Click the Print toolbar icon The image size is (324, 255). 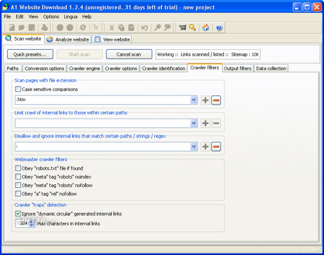coord(44,27)
